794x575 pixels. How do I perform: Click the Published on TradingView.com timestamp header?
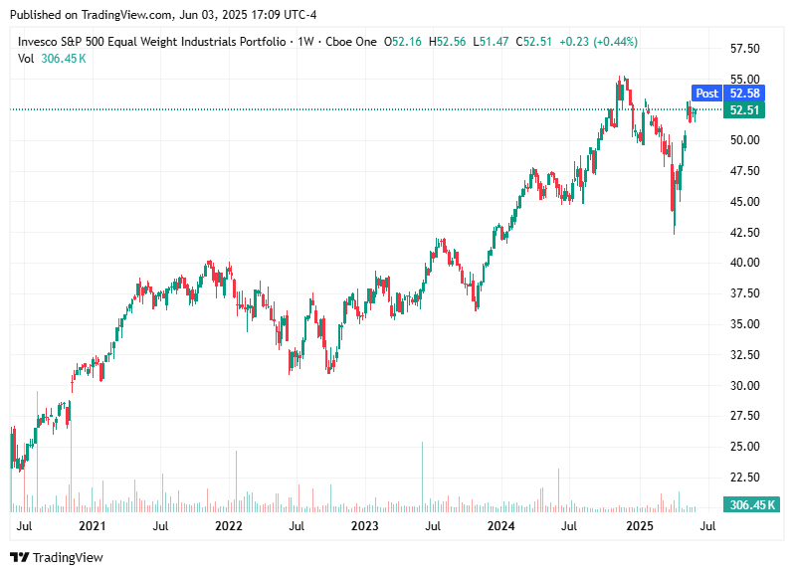pos(163,15)
